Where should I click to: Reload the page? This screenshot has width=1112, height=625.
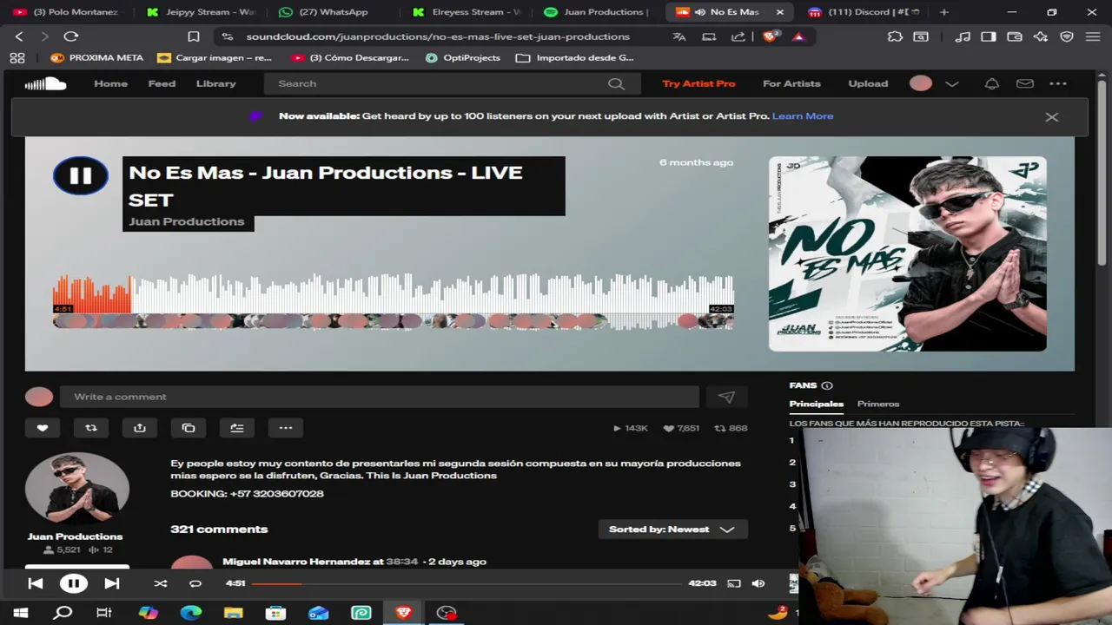[71, 36]
